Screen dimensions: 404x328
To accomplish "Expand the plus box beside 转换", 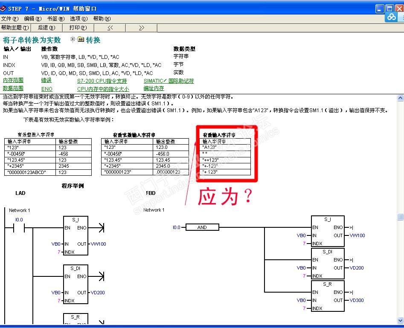I will click(x=73, y=39).
